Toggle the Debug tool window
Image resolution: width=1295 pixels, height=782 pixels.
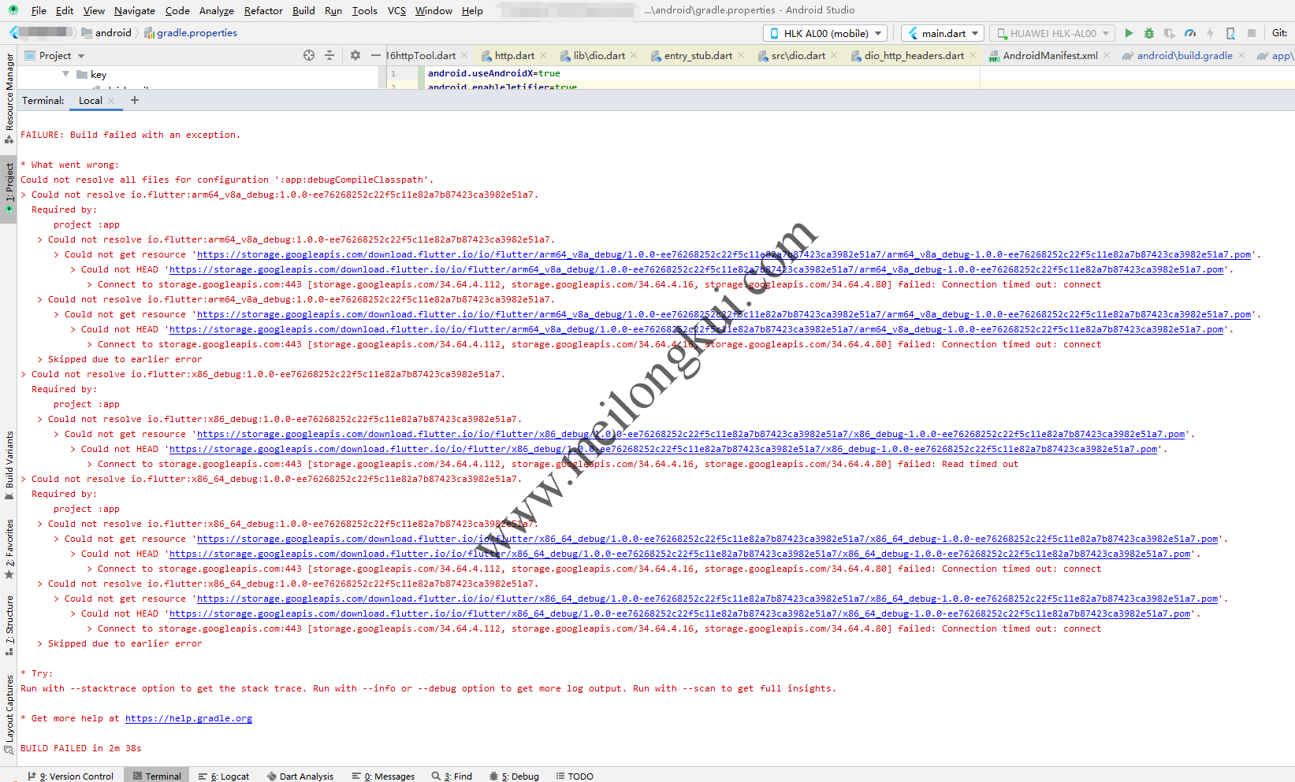click(515, 776)
